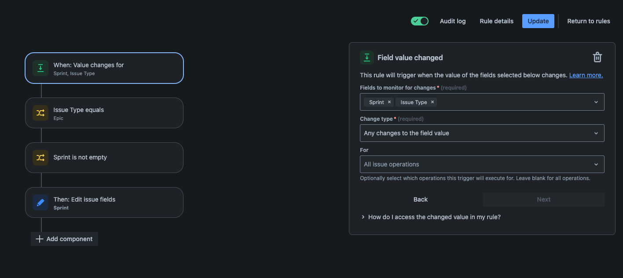Click the blue pencil icon on 'Edit issue fields'
Screen dimensions: 623x278
[x=40, y=202]
